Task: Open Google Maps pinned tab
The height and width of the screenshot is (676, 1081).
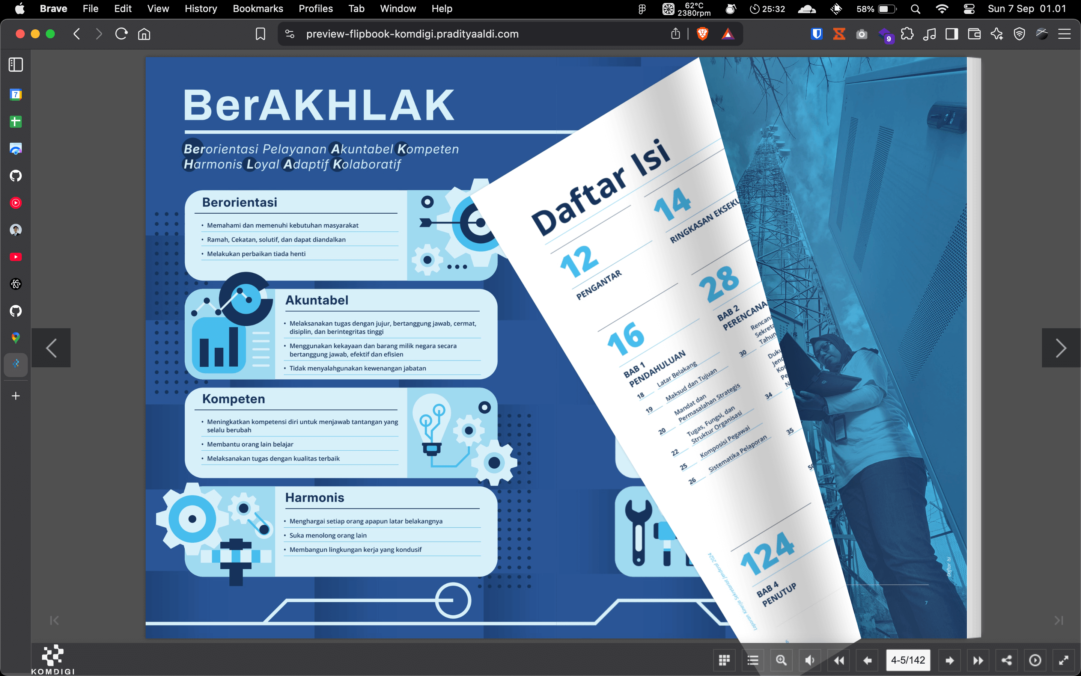Action: [16, 338]
